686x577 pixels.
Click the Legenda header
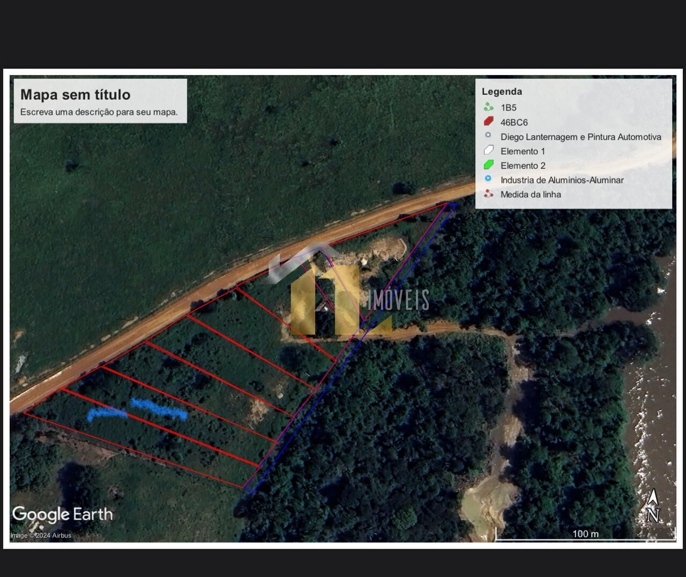tap(502, 92)
